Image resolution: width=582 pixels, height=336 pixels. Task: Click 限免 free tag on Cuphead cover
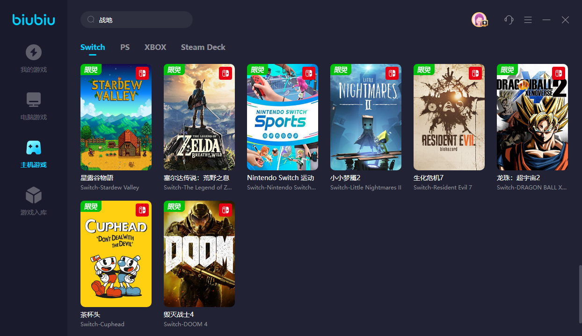(x=91, y=206)
